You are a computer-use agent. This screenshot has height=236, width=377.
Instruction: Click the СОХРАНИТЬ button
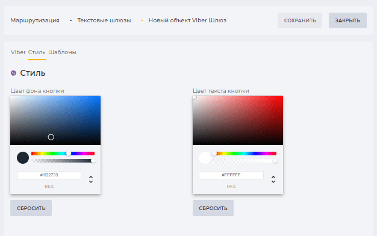(300, 20)
